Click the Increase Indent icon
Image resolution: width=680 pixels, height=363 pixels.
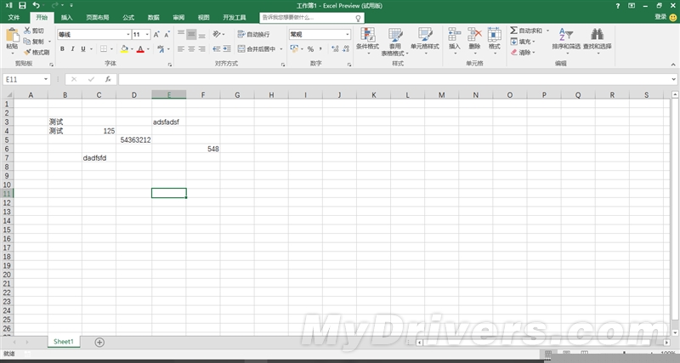(x=227, y=49)
